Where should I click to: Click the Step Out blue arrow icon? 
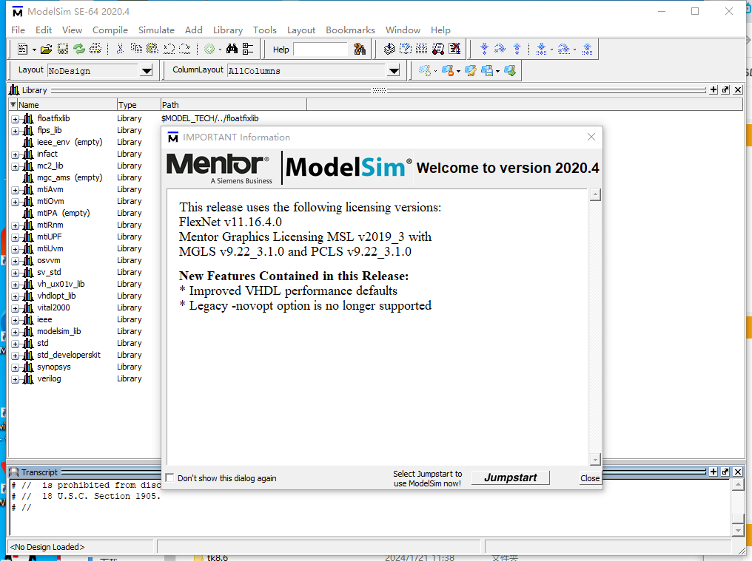pos(517,49)
